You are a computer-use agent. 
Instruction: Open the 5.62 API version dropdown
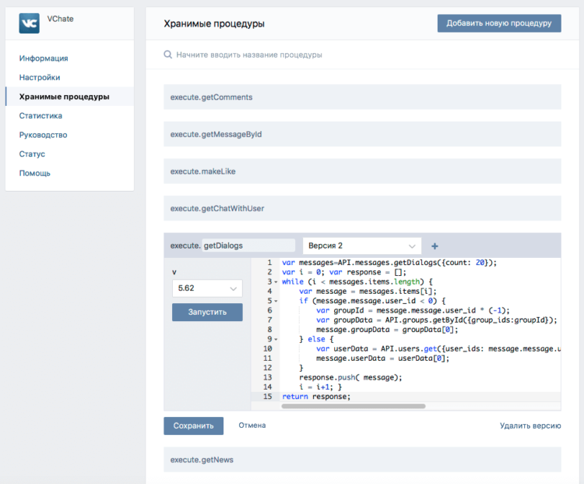207,288
